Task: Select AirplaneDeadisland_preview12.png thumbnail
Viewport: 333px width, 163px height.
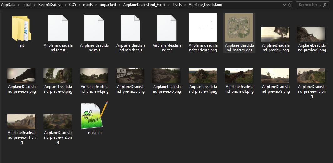Action: click(58, 122)
